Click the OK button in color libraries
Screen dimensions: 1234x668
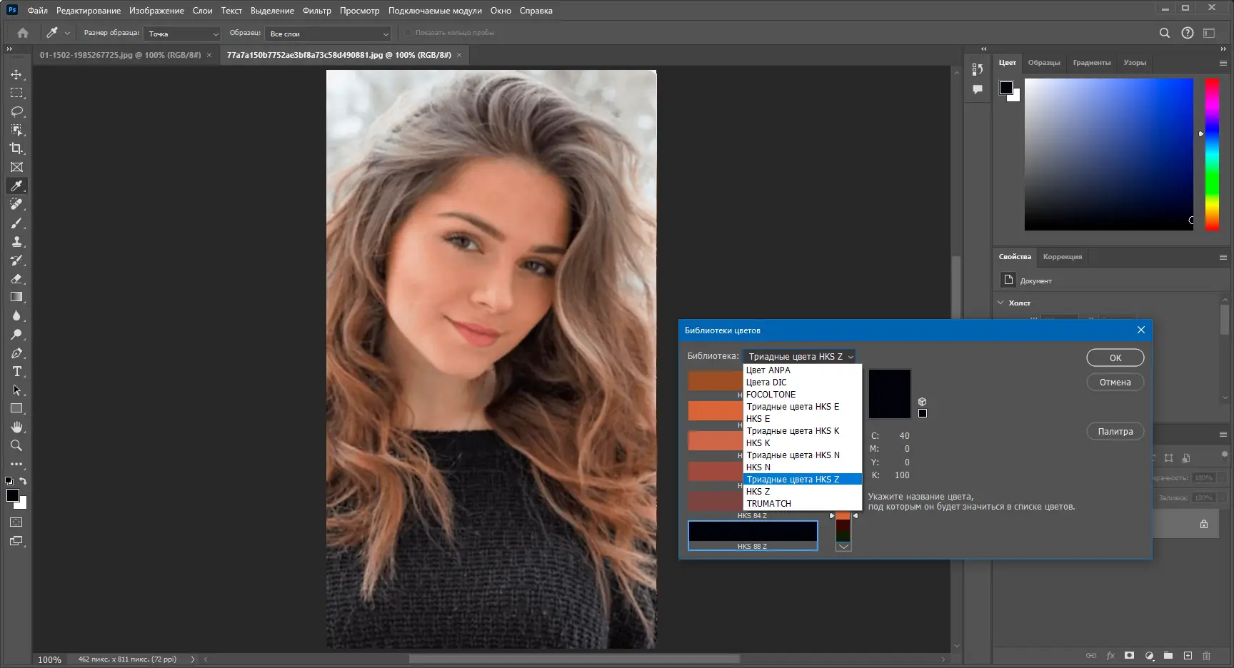[1115, 358]
